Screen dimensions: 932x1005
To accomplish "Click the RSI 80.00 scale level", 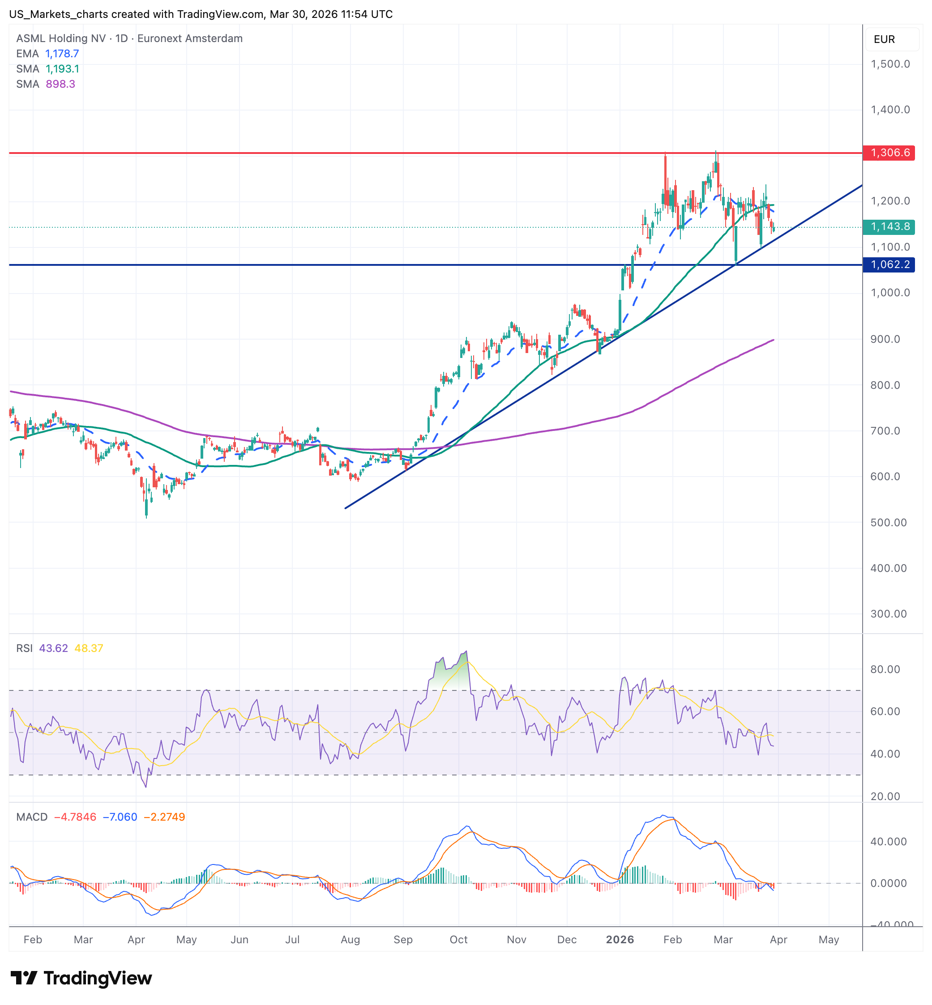I will (x=885, y=669).
